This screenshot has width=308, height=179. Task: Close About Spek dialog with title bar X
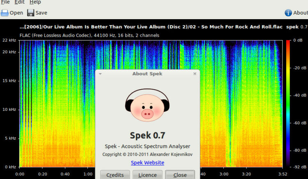(195, 74)
